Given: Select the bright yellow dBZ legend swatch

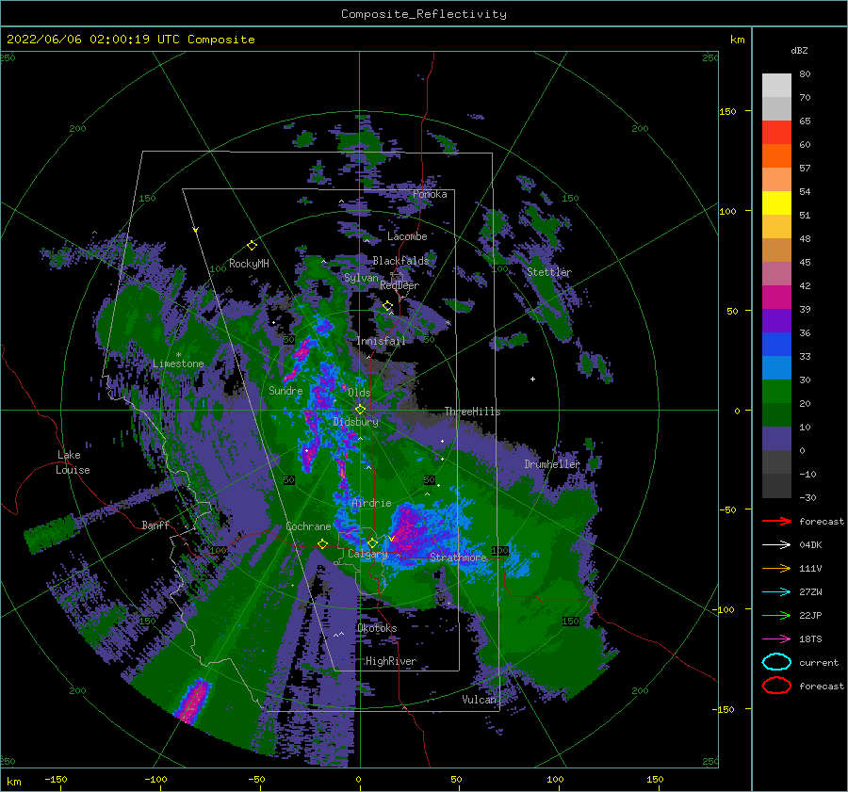Looking at the screenshot, I should click(x=776, y=202).
